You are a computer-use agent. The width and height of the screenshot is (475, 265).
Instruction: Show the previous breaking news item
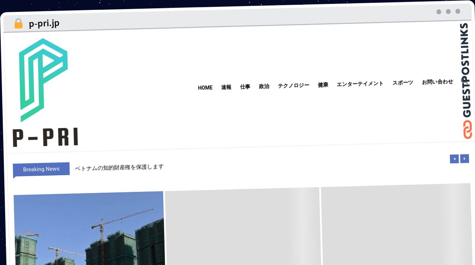[454, 159]
